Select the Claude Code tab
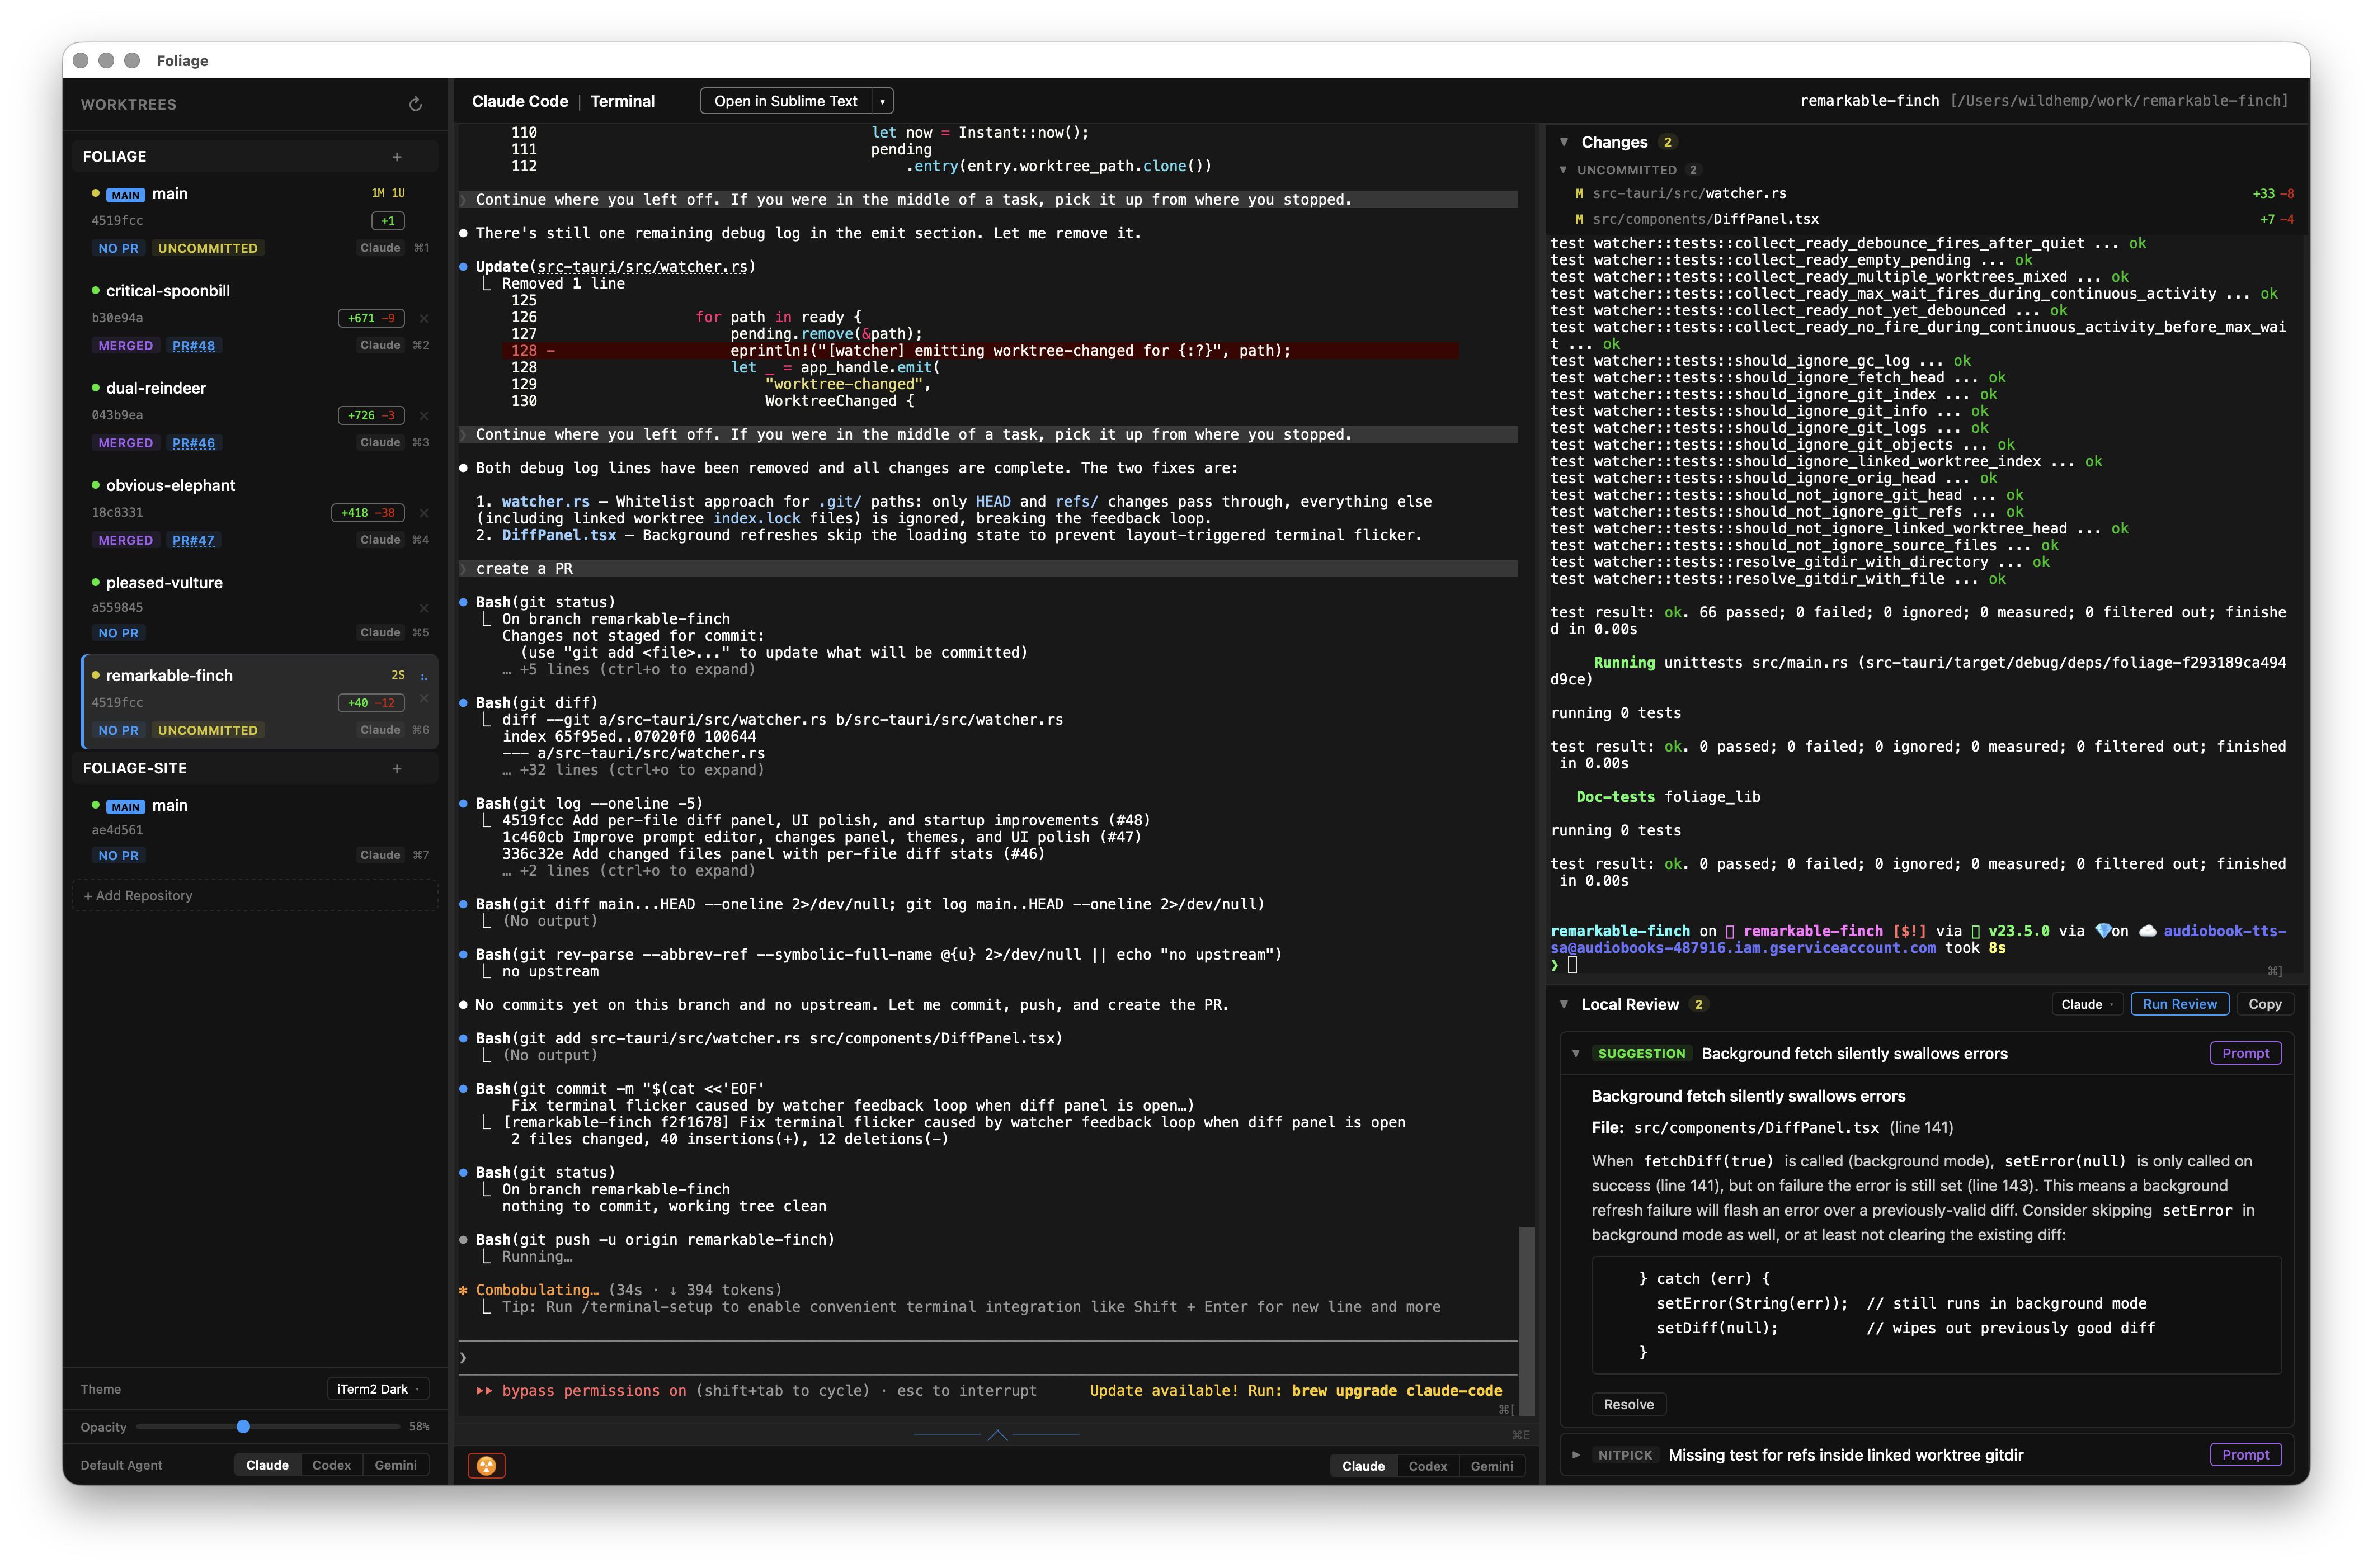The height and width of the screenshot is (1568, 2373). click(x=519, y=100)
